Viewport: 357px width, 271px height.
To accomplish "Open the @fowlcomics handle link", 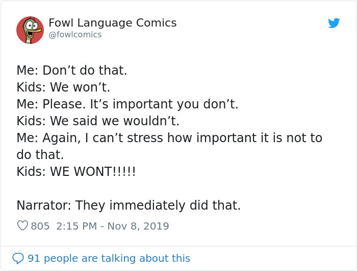I will pos(75,35).
